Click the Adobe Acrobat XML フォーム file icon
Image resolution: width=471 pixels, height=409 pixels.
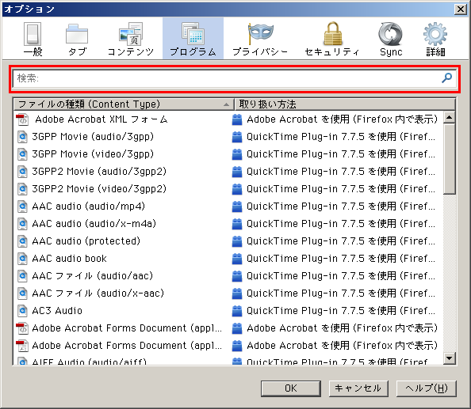pos(22,119)
